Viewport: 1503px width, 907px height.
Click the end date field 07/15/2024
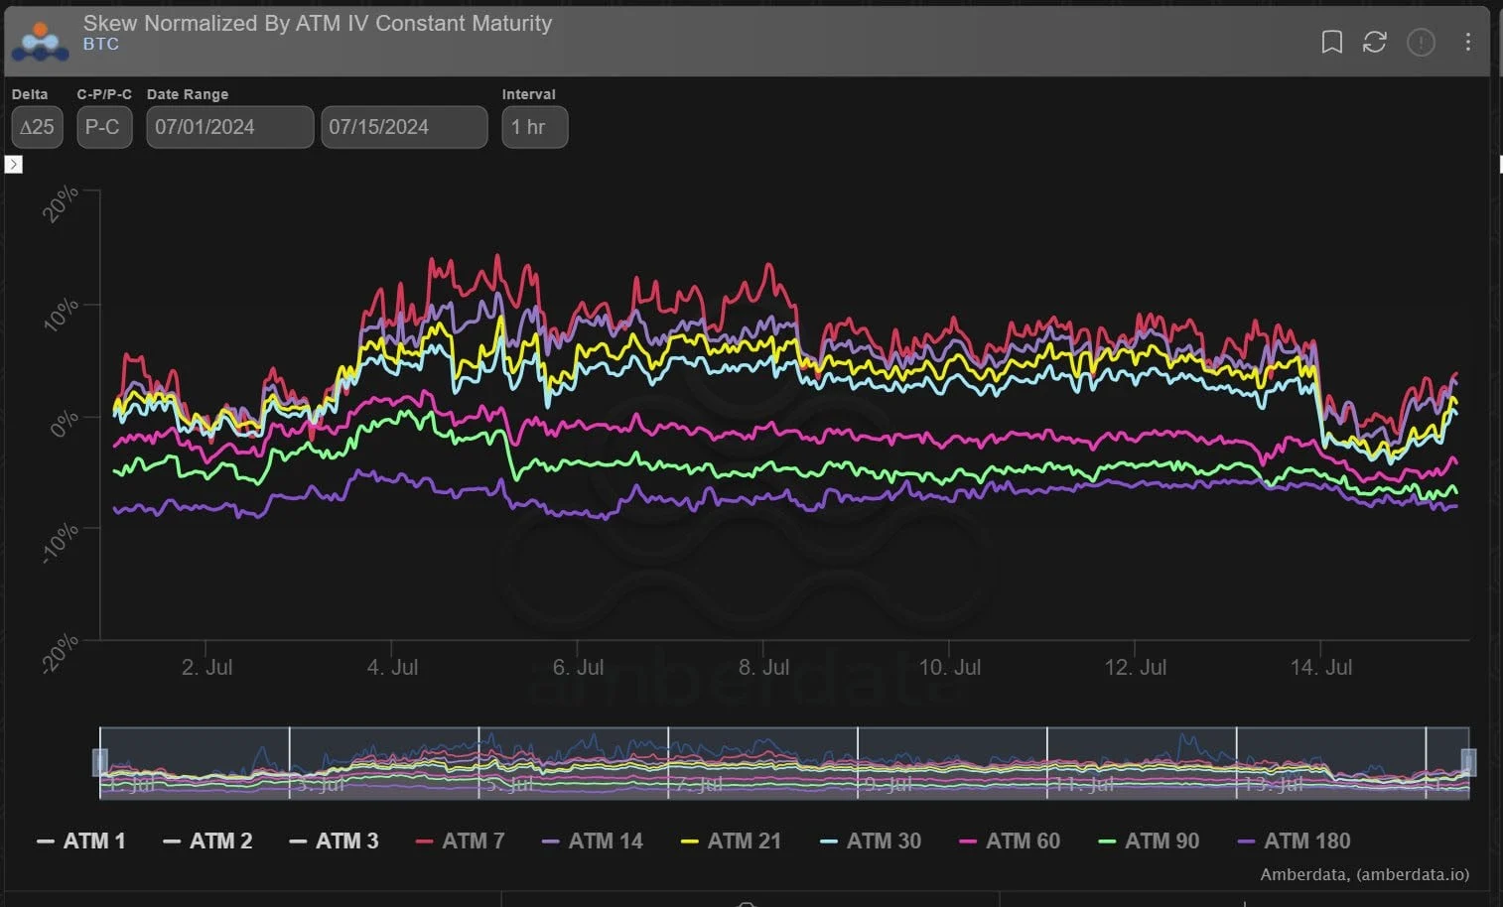coord(404,127)
